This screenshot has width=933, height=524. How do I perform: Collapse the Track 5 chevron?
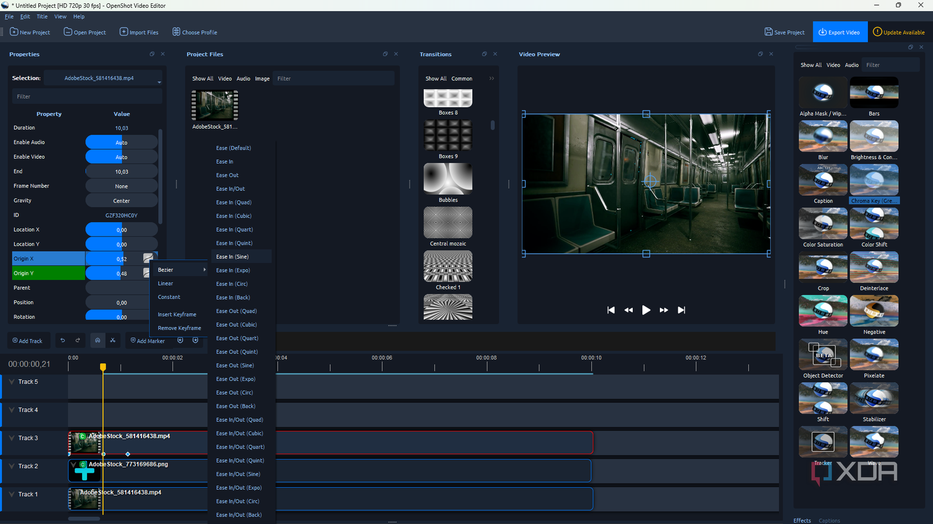[12, 382]
